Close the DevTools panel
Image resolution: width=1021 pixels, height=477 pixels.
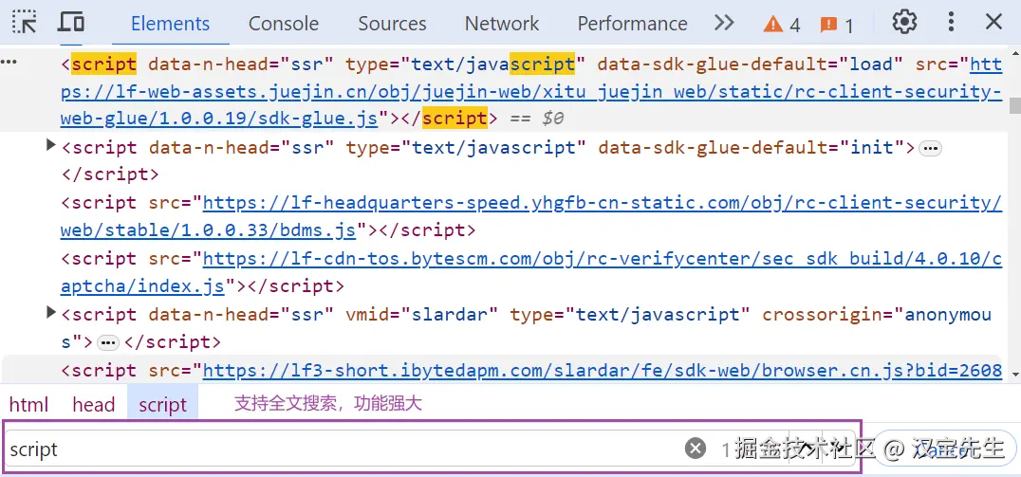pos(993,23)
